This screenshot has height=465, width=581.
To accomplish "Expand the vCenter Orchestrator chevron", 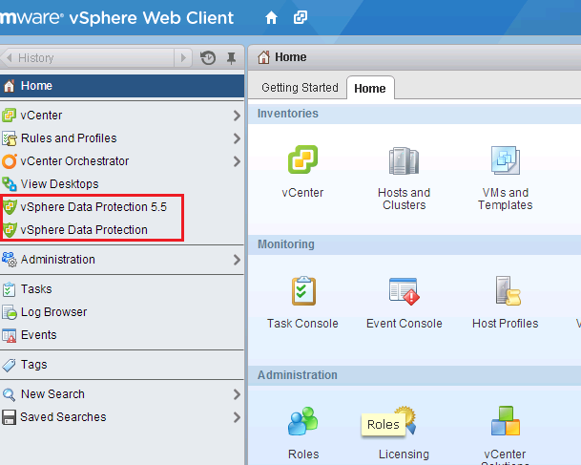I will click(x=237, y=161).
